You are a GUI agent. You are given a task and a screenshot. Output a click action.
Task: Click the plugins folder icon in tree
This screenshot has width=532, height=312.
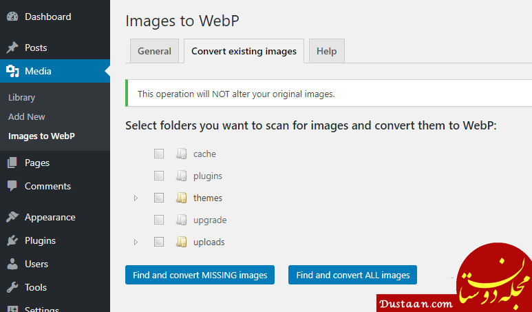182,176
